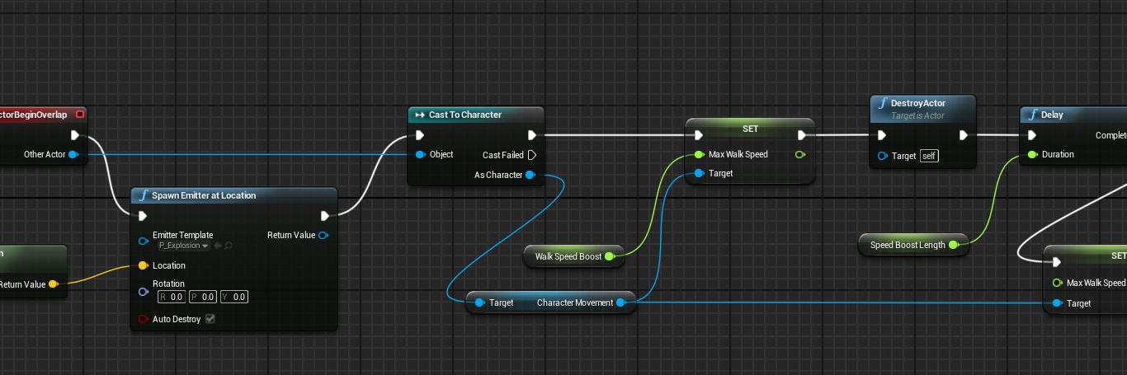The width and height of the screenshot is (1127, 375).
Task: Click the first SET node execution input pin
Action: coord(699,135)
